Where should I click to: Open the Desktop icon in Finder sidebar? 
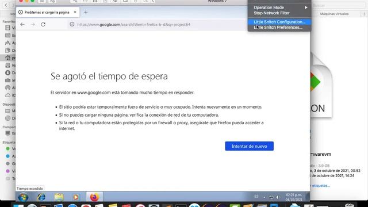(x=7, y=36)
